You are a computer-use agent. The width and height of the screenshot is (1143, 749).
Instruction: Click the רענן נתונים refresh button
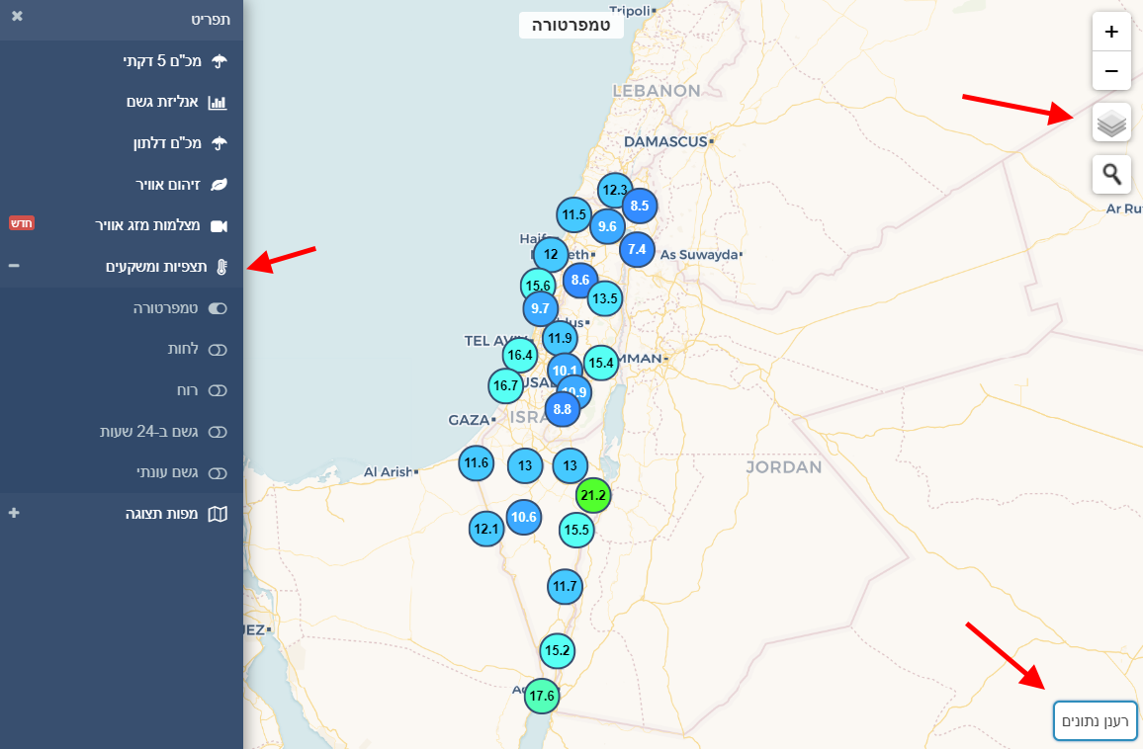[x=1096, y=720]
